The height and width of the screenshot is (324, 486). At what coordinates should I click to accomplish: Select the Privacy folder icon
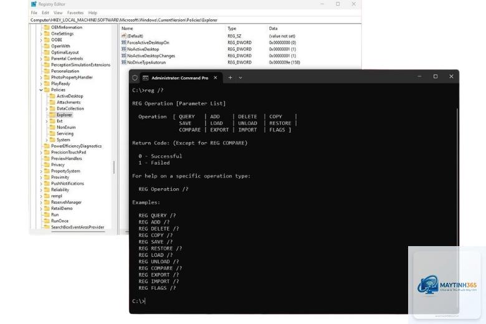pyautogui.click(x=47, y=164)
